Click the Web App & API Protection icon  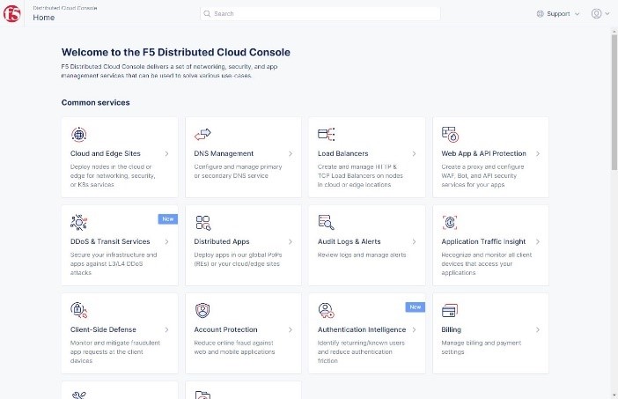tap(450, 135)
